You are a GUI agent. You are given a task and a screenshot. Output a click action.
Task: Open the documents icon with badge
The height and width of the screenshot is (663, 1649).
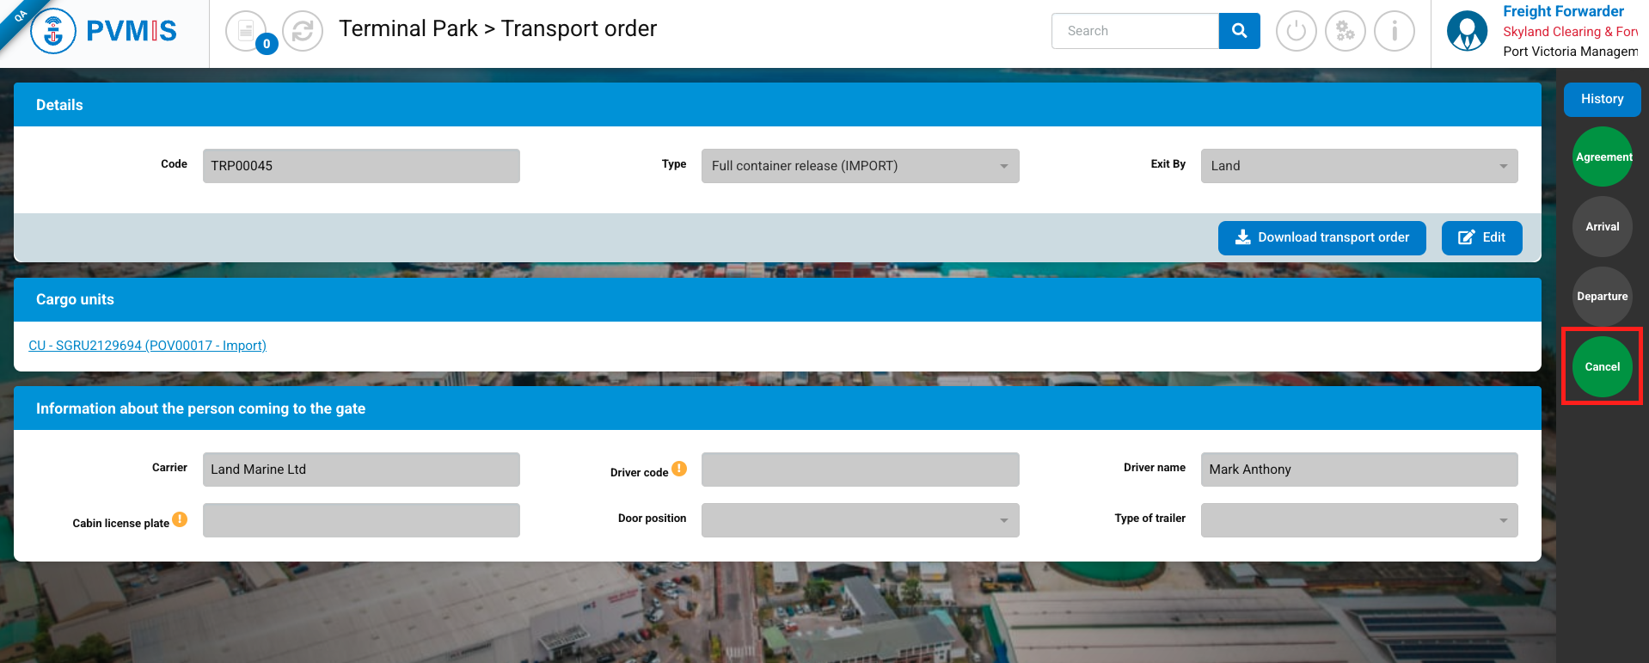point(247,32)
